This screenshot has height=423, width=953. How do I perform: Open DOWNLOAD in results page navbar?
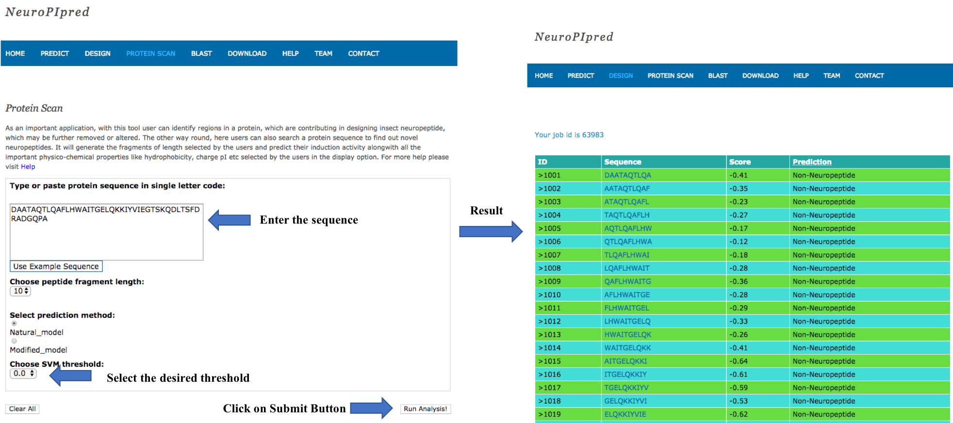pos(760,76)
